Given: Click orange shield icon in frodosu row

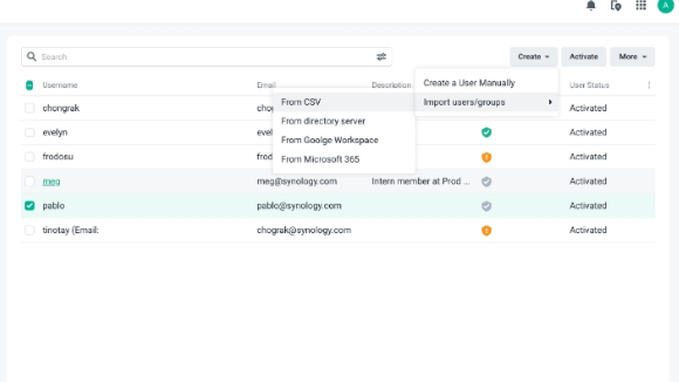Looking at the screenshot, I should [x=486, y=157].
